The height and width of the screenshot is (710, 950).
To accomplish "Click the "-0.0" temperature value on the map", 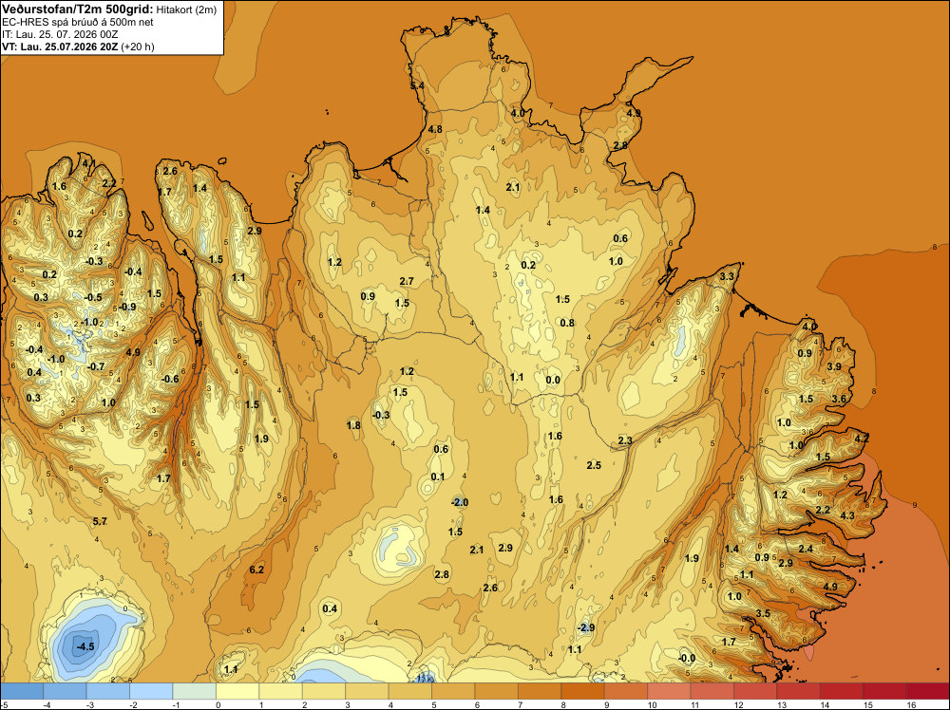I will coord(687,659).
